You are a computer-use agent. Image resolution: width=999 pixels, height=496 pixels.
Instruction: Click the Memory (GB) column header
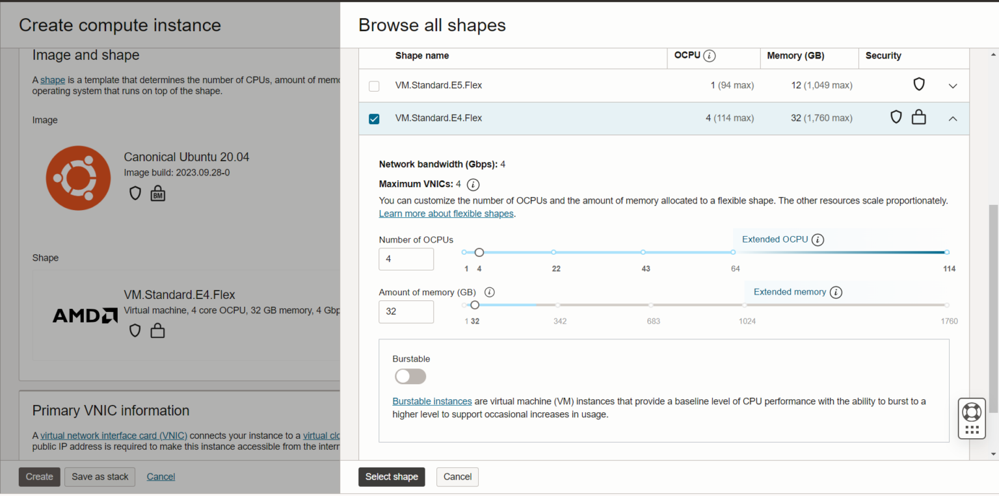point(795,56)
